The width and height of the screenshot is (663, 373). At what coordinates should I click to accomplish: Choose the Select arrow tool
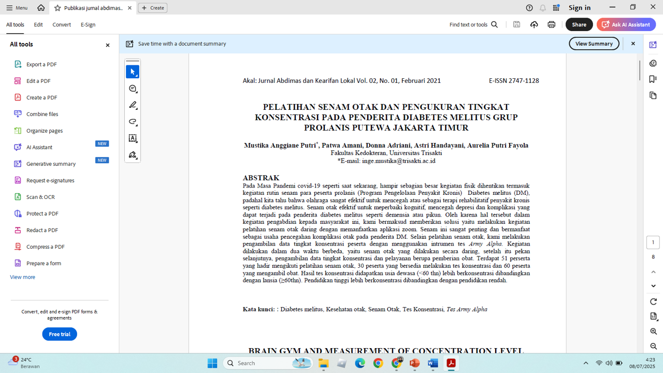[133, 72]
